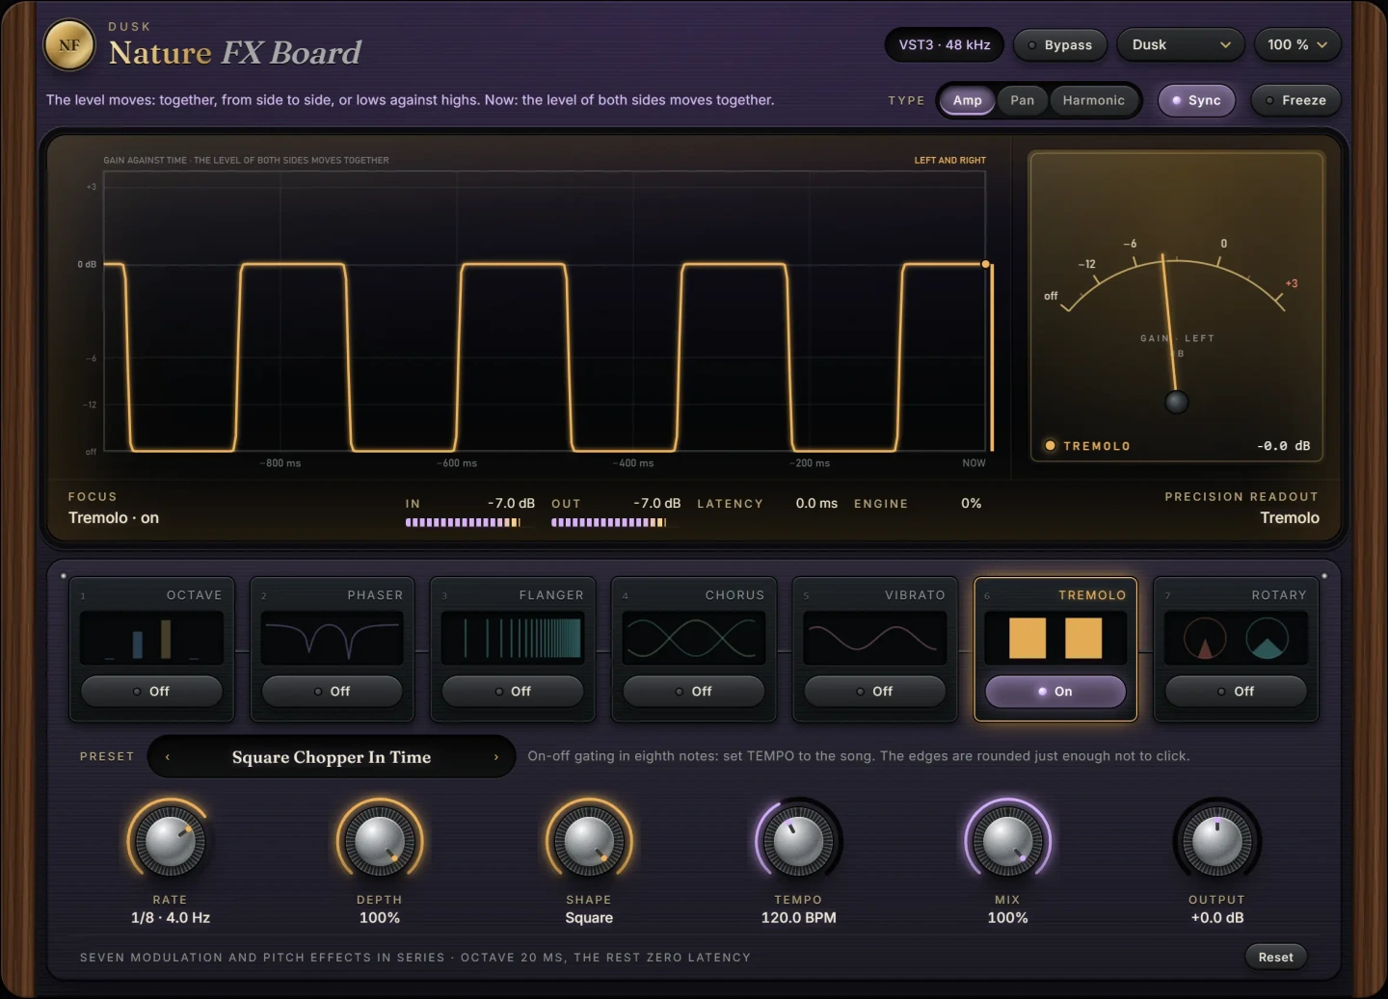Image resolution: width=1388 pixels, height=999 pixels.
Task: Select the Rotary speaker dials thumbnail
Action: coord(1236,639)
